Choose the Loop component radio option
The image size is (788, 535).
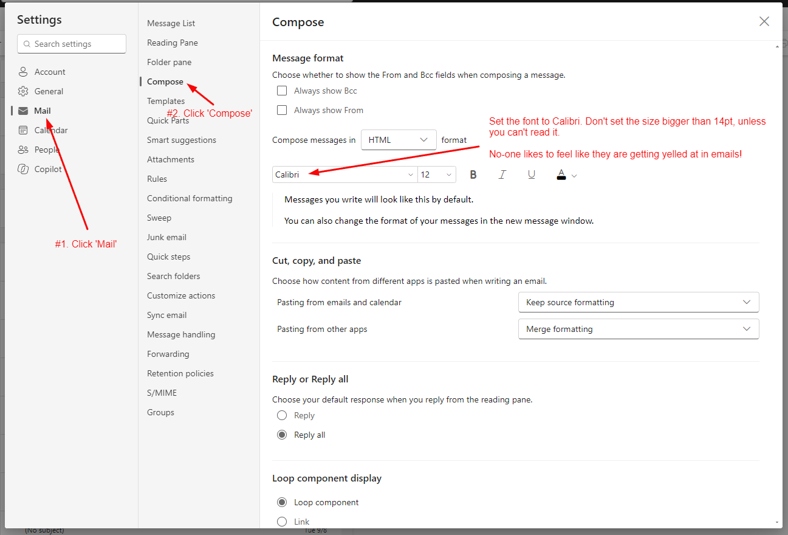click(282, 502)
